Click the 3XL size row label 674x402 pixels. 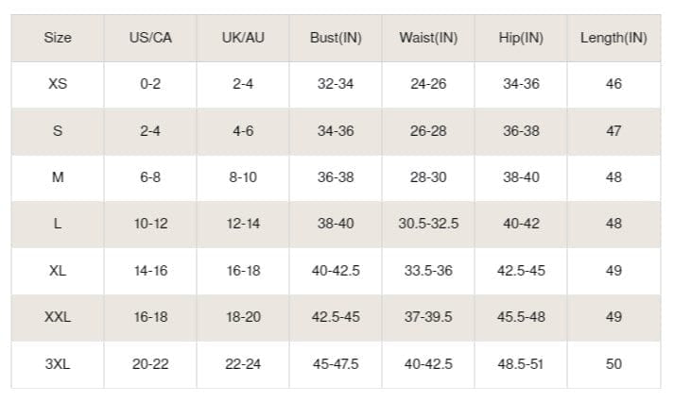point(58,364)
